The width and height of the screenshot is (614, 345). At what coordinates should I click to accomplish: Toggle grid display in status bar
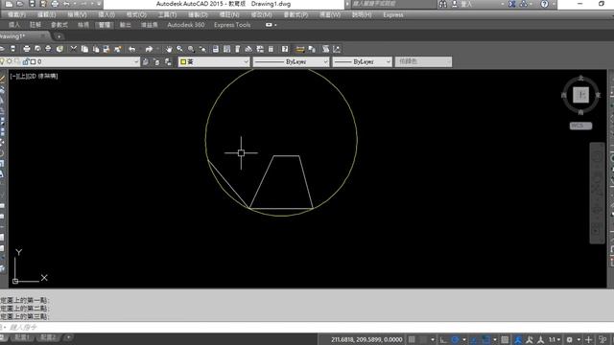point(412,339)
